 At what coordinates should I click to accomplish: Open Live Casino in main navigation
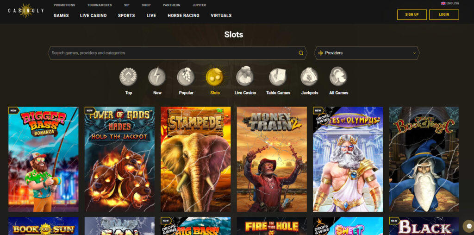click(94, 15)
